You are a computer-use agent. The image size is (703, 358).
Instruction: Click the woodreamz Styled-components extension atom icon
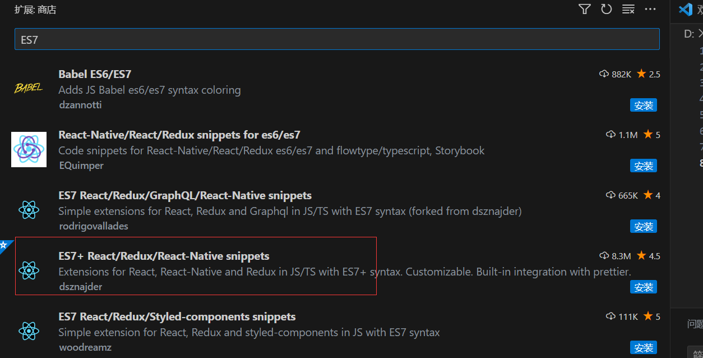29,332
